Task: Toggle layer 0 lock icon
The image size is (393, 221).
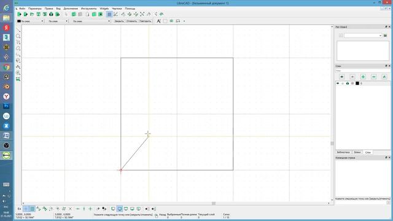Action: pos(348,83)
